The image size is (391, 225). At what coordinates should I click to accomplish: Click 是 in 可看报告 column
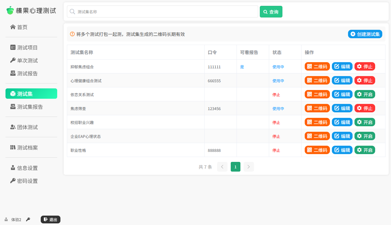242,67
